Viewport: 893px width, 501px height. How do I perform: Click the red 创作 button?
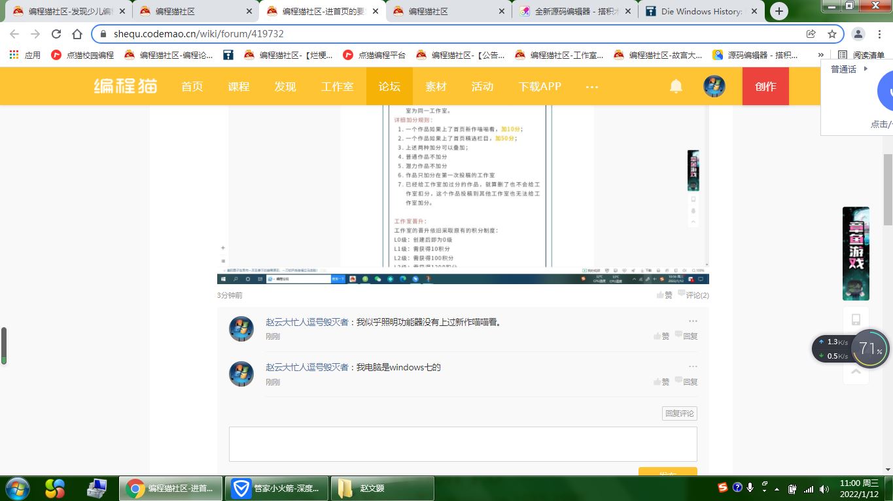(x=765, y=86)
